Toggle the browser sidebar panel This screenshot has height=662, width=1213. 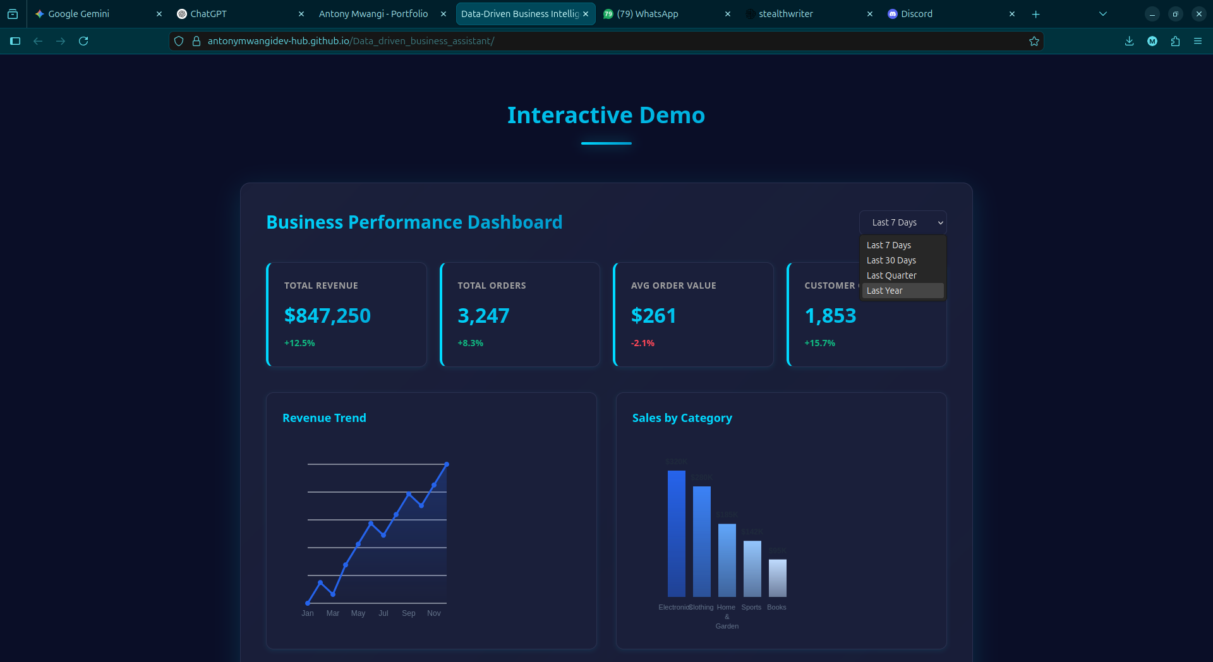click(x=15, y=41)
